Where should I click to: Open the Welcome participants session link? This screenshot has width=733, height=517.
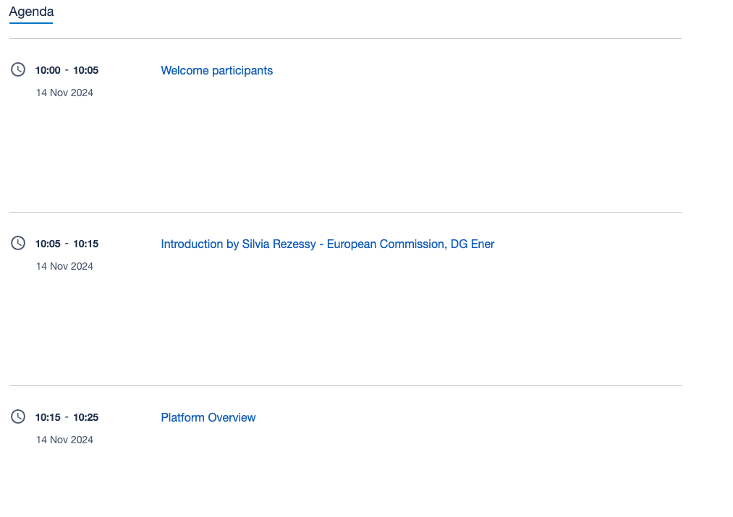216,70
